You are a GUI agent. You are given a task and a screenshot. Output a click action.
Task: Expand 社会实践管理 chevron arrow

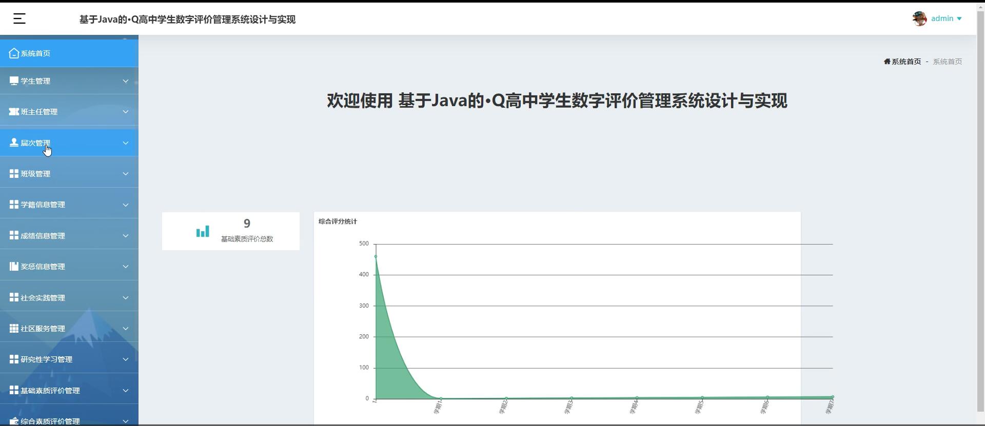(125, 297)
